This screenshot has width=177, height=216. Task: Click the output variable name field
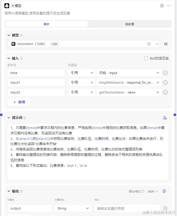point(30,208)
